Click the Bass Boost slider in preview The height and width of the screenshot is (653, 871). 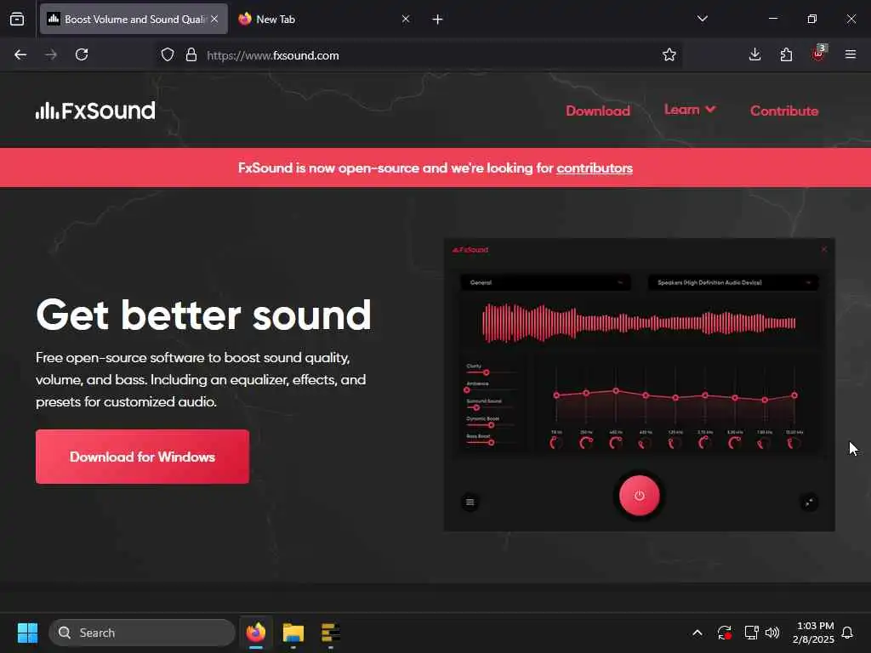tap(491, 442)
